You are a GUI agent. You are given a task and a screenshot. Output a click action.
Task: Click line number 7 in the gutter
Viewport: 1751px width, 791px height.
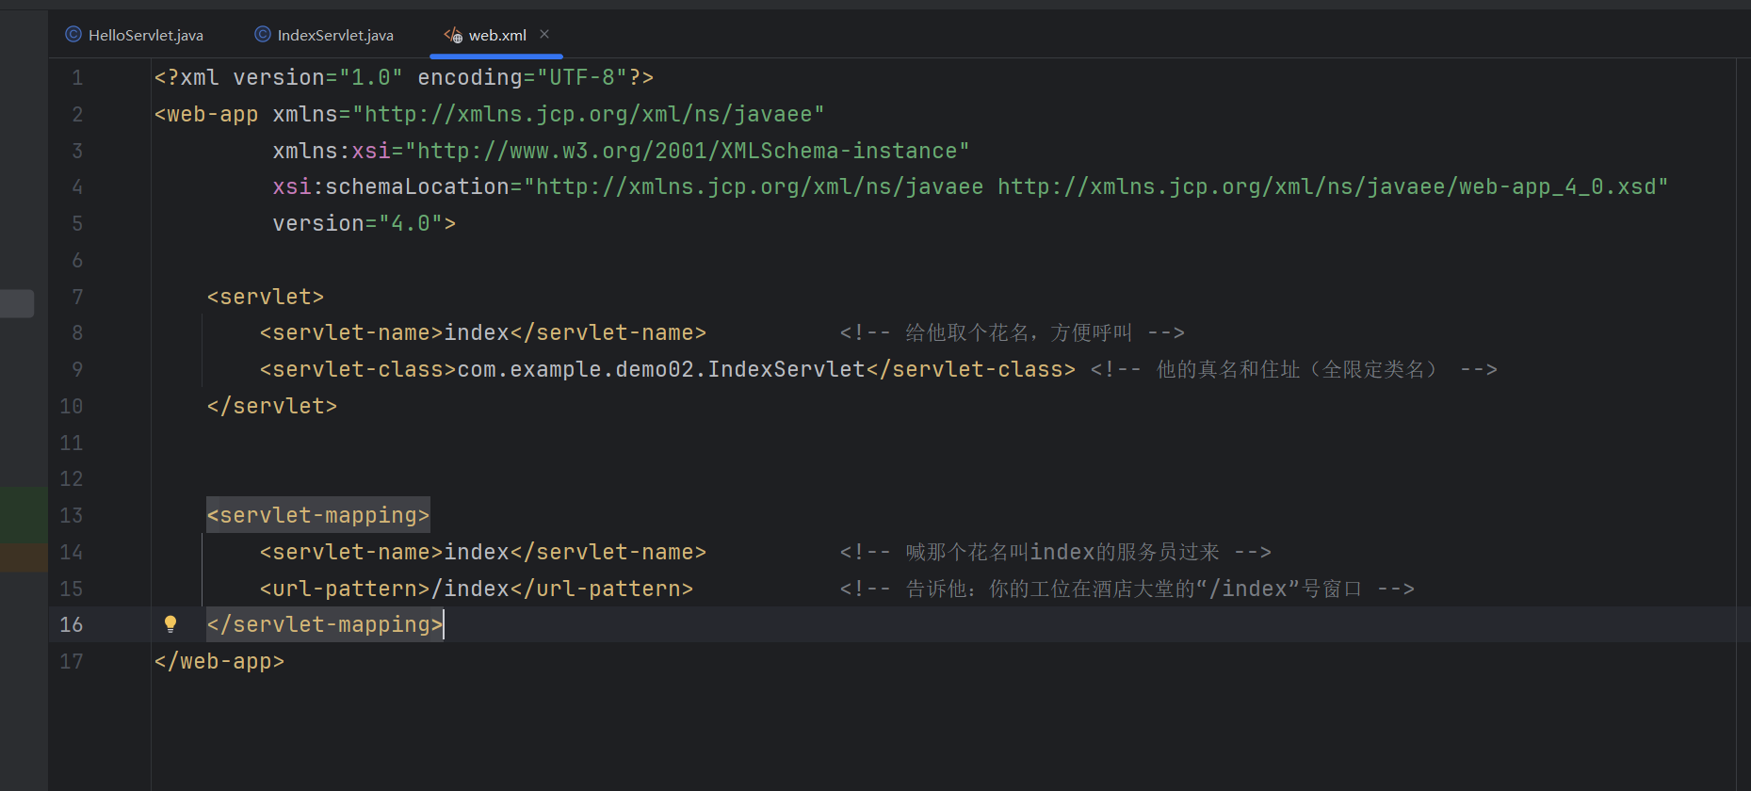click(77, 297)
